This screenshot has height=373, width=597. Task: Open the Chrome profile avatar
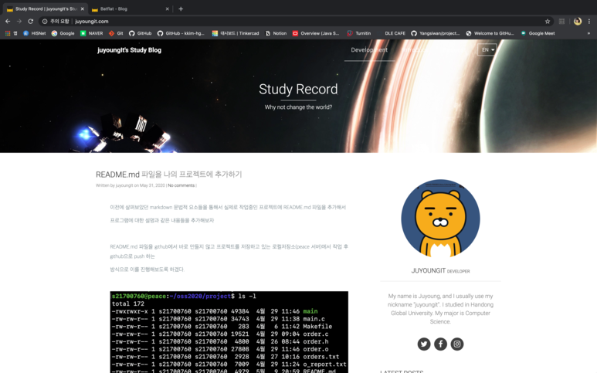pyautogui.click(x=578, y=22)
